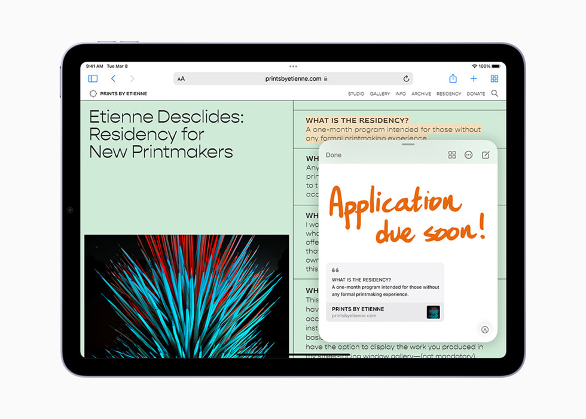Viewport: 586px width, 419px height.
Task: Open the RESIDENCY section in the nav
Action: pos(448,93)
